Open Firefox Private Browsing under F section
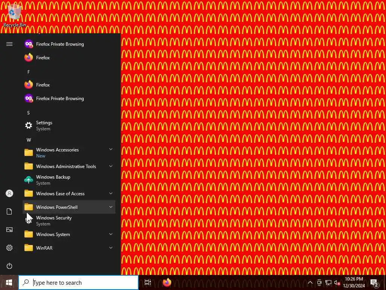 [69, 99]
